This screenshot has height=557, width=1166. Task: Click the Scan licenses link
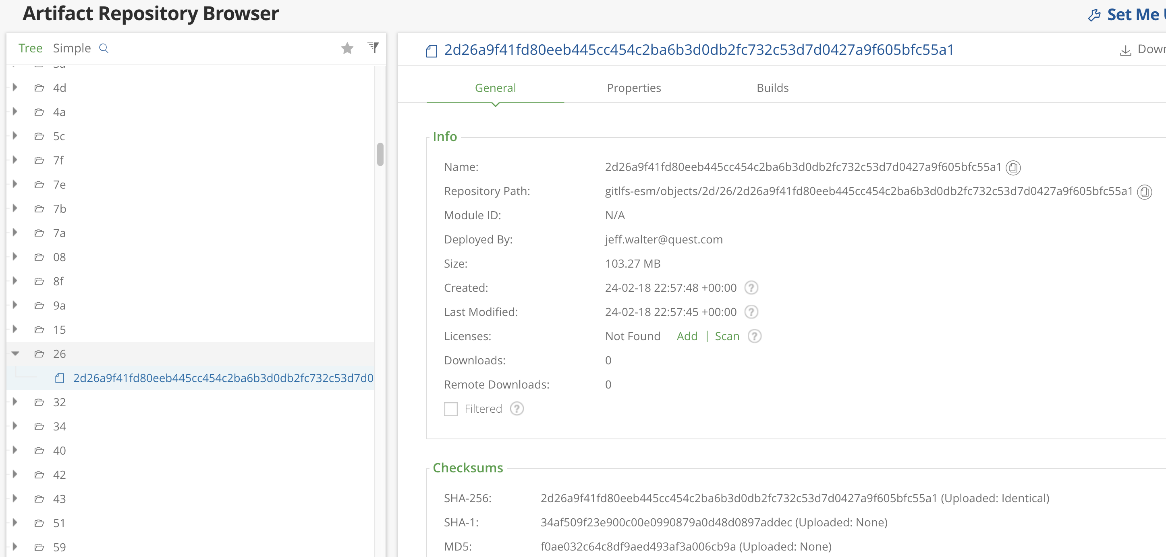(727, 336)
